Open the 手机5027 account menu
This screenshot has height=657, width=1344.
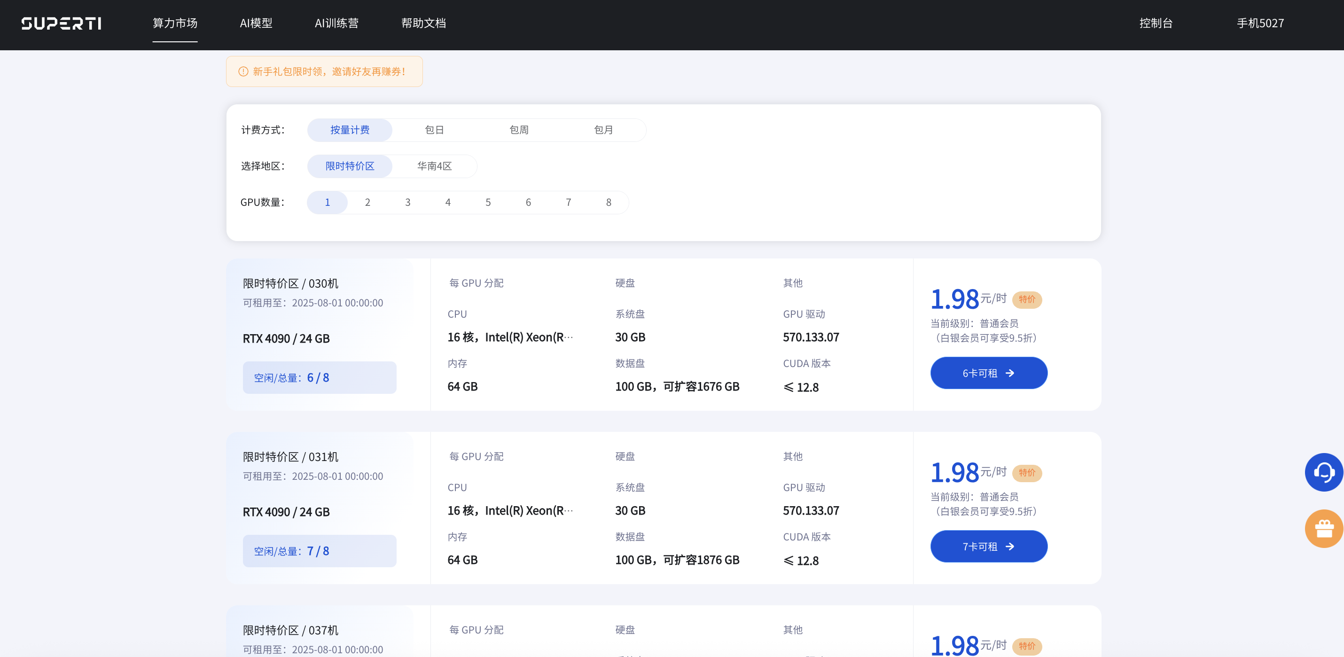click(1260, 23)
